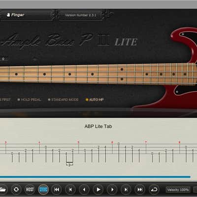This screenshot has width=197, height=197.
Task: Jump to the very end of the tab
Action: tap(140, 190)
